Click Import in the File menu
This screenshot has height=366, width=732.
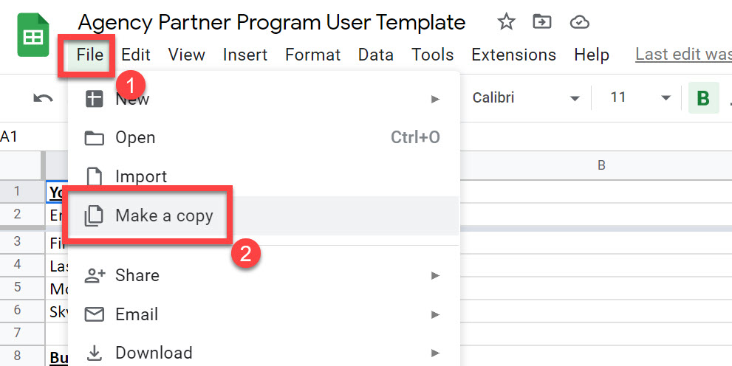(x=140, y=176)
